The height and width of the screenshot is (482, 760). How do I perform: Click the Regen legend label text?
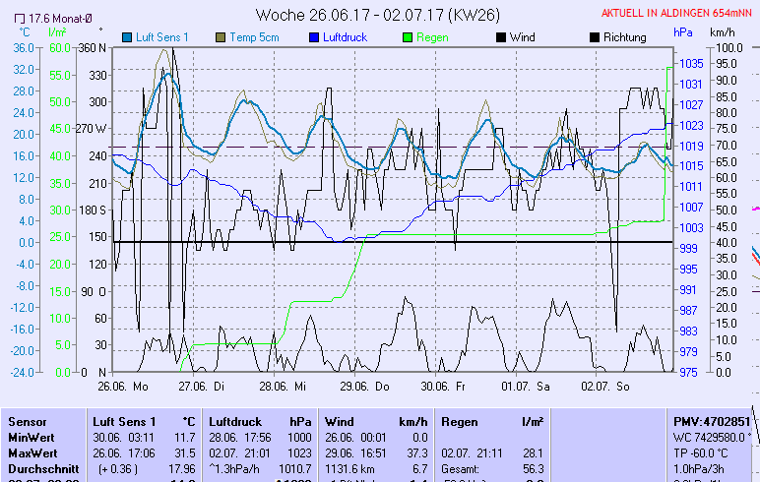tap(435, 37)
